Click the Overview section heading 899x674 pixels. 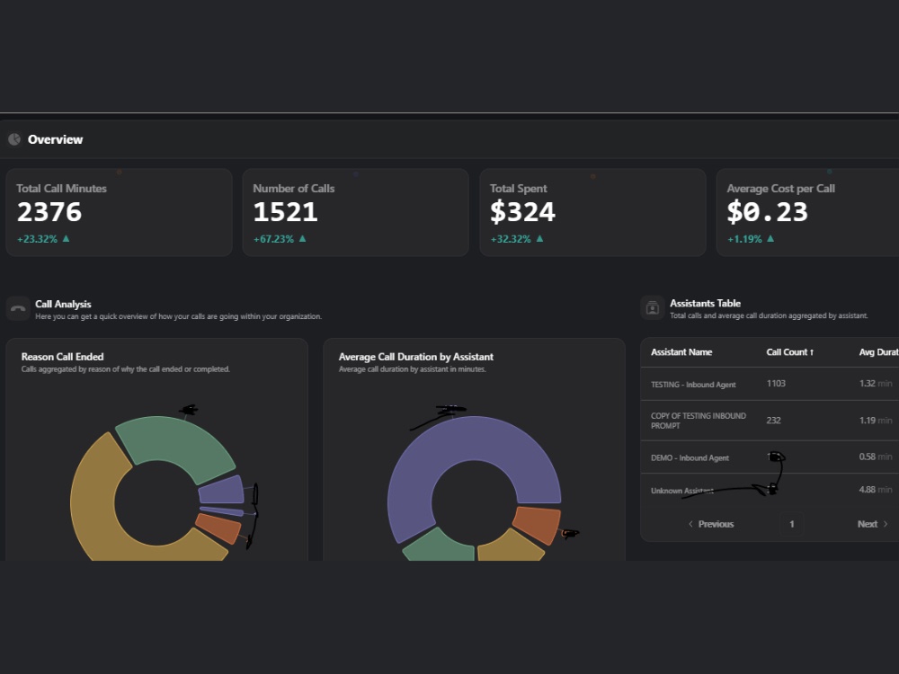[x=55, y=139]
